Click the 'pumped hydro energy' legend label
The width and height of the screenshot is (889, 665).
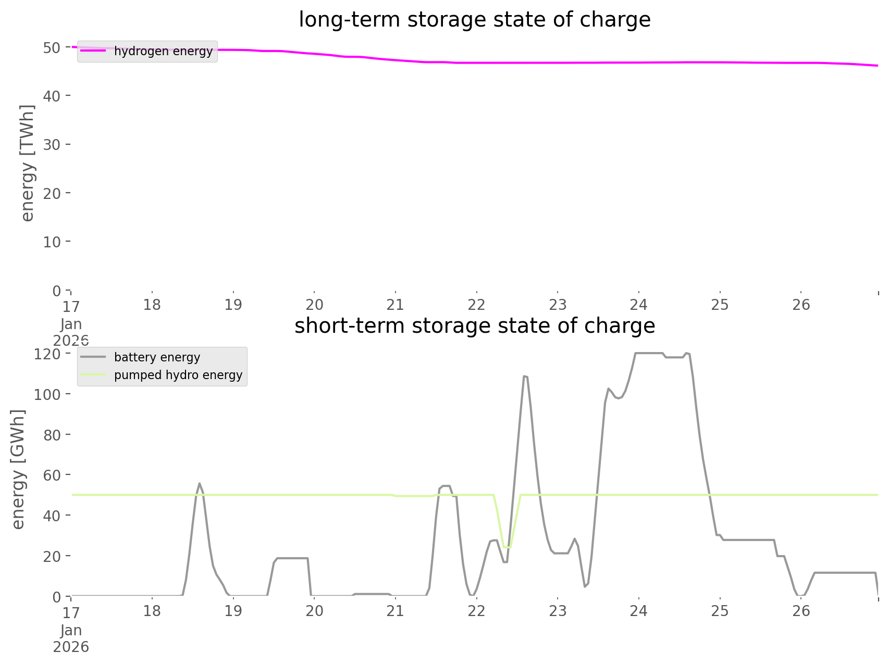178,375
